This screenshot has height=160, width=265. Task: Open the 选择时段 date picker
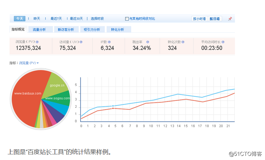[97, 19]
